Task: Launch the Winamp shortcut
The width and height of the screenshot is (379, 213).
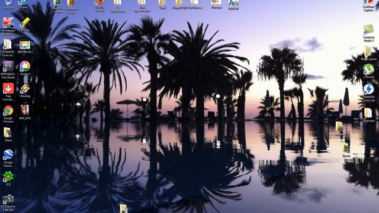Action: 25,91
